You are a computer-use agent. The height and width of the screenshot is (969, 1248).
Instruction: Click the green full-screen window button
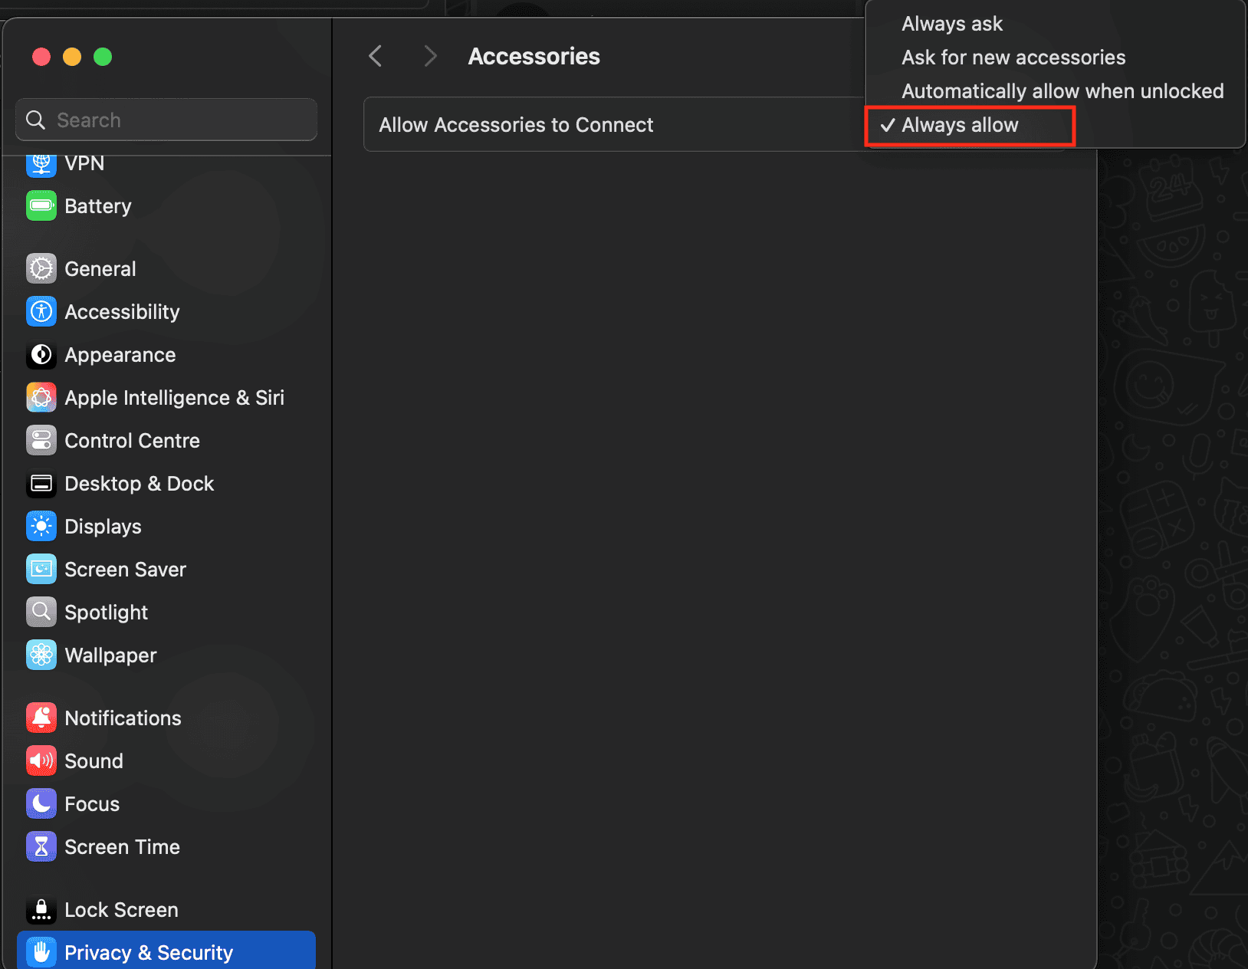coord(103,57)
